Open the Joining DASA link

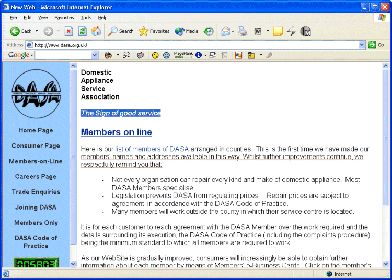coord(36,207)
